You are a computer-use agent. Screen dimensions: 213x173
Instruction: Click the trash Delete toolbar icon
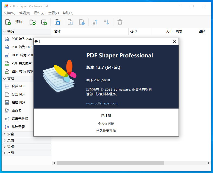120,22
